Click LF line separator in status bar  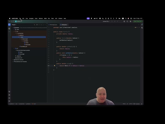click(x=127, y=104)
